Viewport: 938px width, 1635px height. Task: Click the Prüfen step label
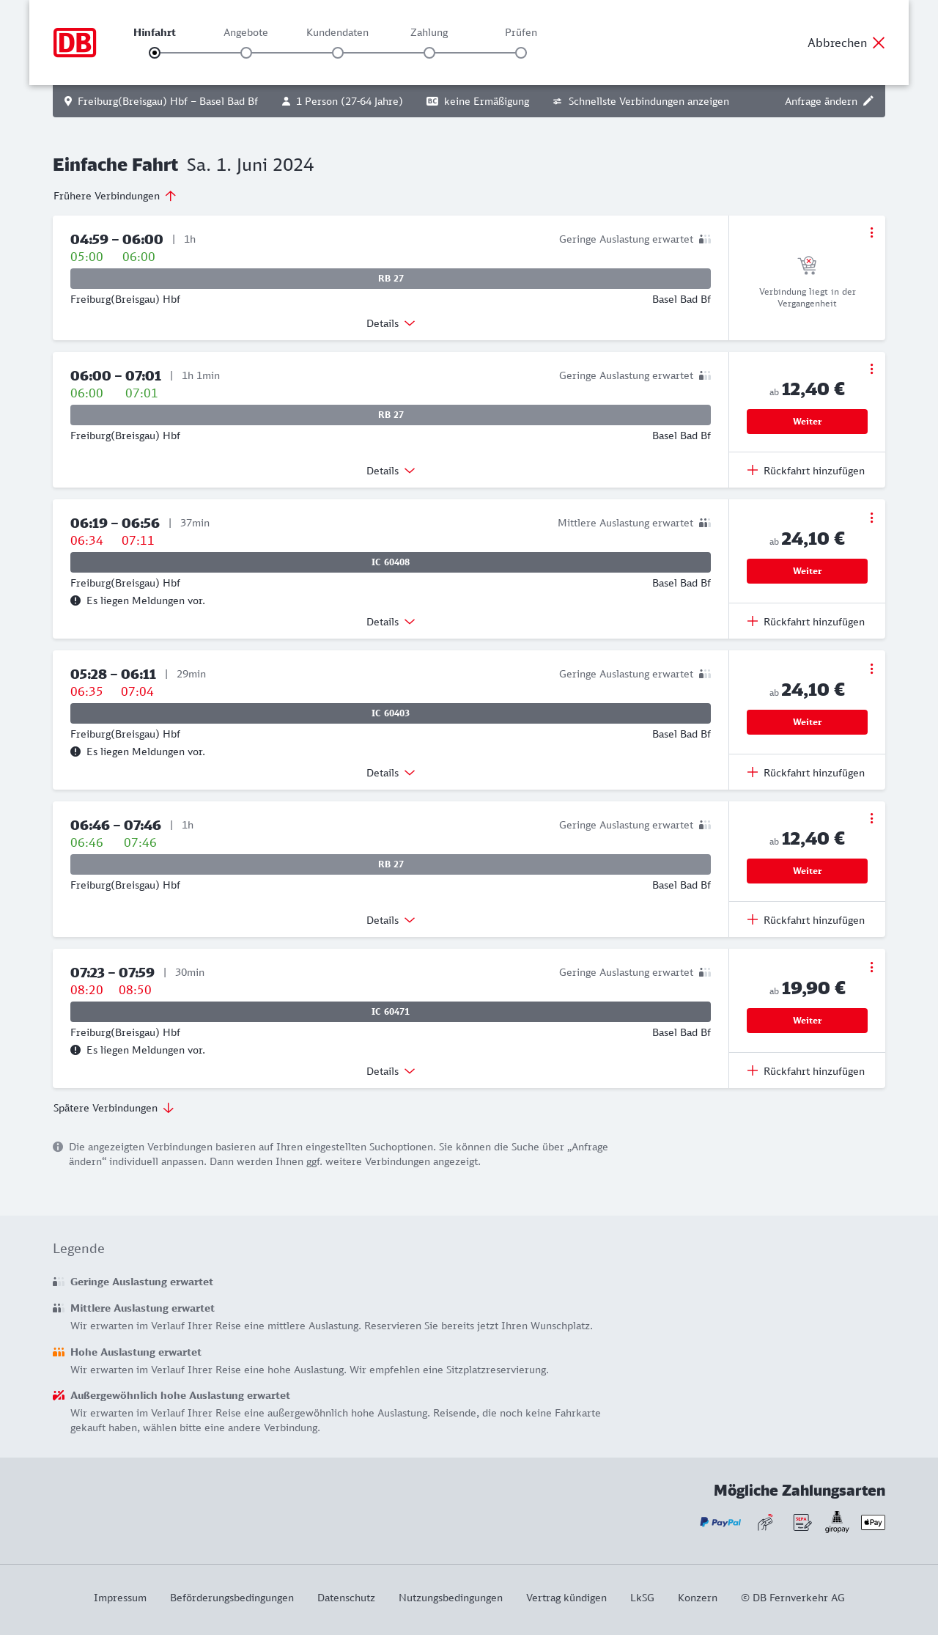521,32
